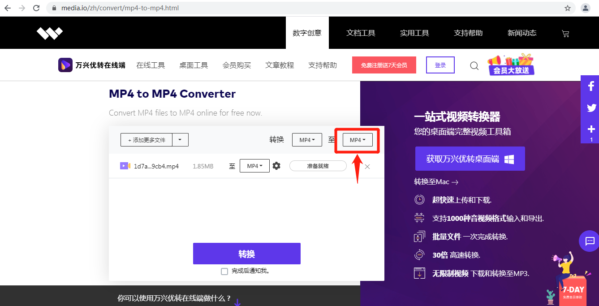Open more sharing options via plus icon
599x306 pixels.
(x=590, y=129)
